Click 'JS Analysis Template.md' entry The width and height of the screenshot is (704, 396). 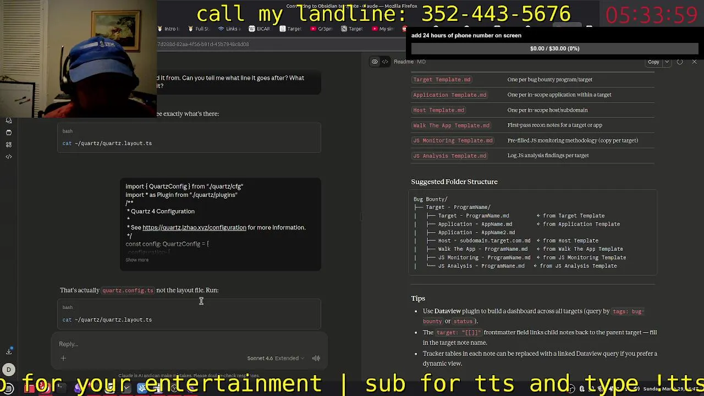pos(449,156)
